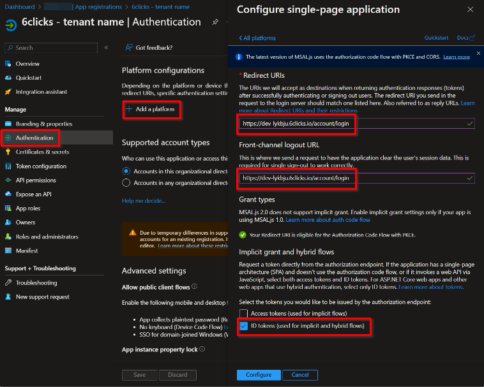This screenshot has height=387, width=484.
Task: Open the Quickstart link in panel header
Action: tap(436, 38)
